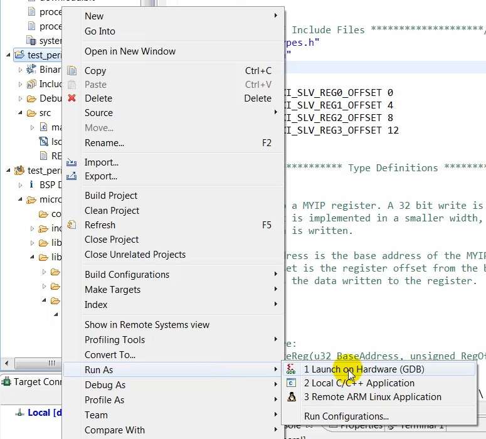Select Build Project from context menu
The width and height of the screenshot is (486, 439).
tap(111, 196)
